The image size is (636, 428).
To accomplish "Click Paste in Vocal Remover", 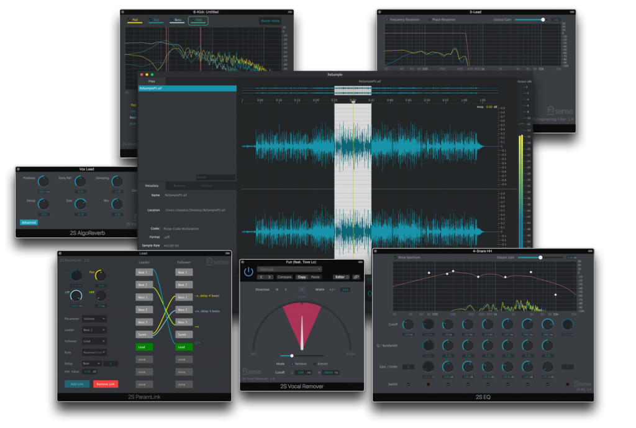I will (x=315, y=277).
